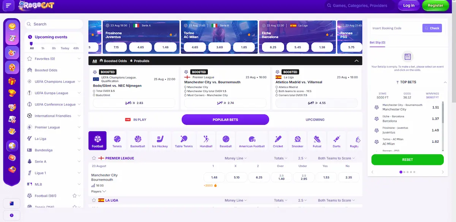
Task: Click the sidebar Search field
Action: click(x=54, y=24)
